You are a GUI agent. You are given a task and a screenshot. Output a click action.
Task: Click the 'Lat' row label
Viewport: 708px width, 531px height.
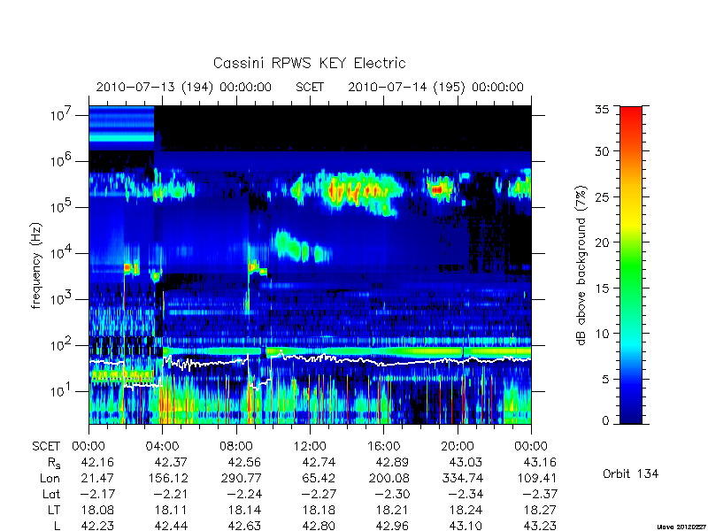click(x=51, y=494)
